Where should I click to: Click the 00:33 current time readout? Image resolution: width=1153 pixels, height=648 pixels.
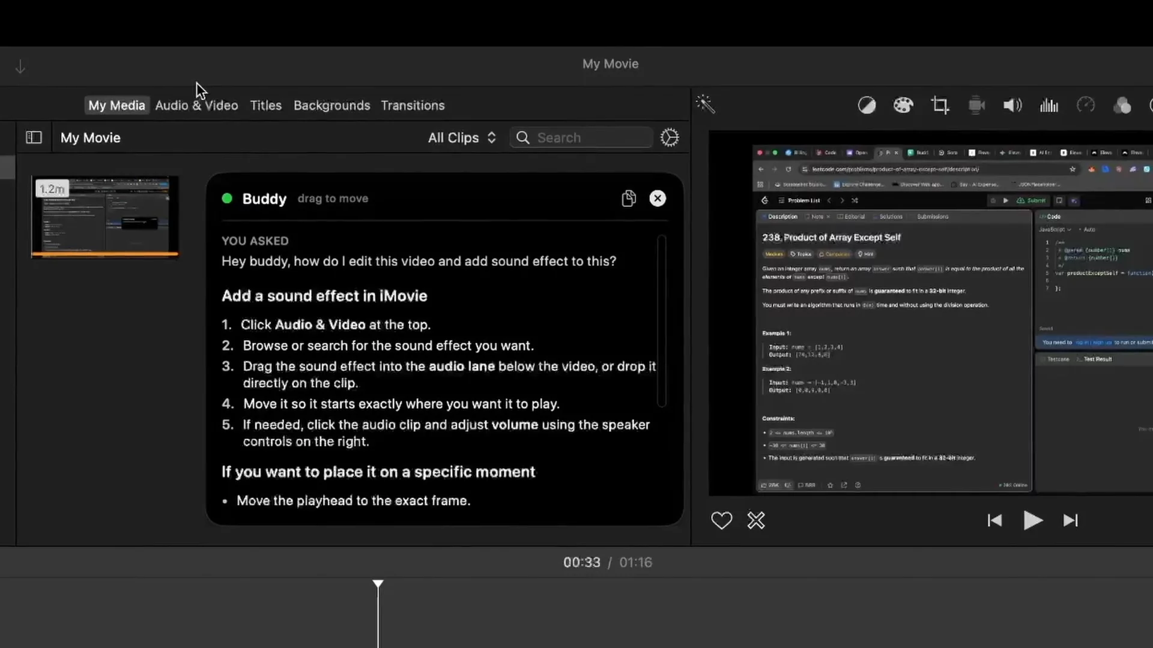tap(581, 562)
